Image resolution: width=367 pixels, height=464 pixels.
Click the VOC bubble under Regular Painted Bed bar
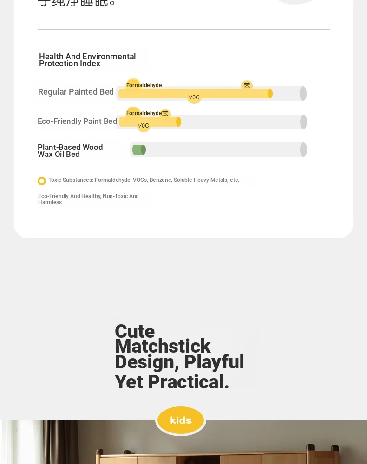tap(194, 97)
